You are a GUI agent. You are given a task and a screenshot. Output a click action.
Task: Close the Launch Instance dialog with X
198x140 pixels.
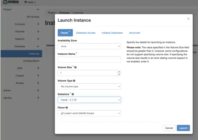click(188, 19)
